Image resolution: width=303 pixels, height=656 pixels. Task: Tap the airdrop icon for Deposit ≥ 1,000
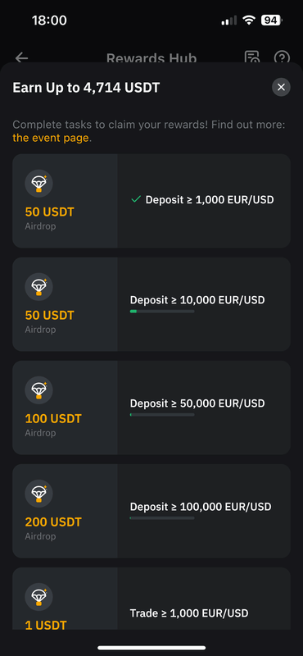(x=38, y=183)
